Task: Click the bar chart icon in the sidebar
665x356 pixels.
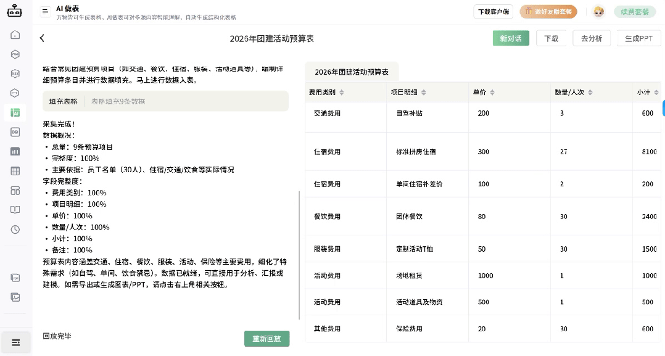Action: coord(15,151)
